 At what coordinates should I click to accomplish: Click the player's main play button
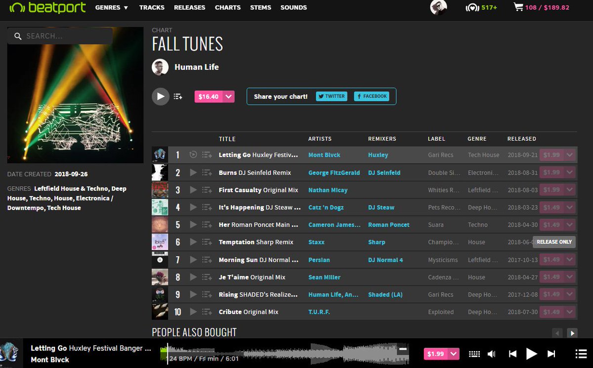pos(532,354)
